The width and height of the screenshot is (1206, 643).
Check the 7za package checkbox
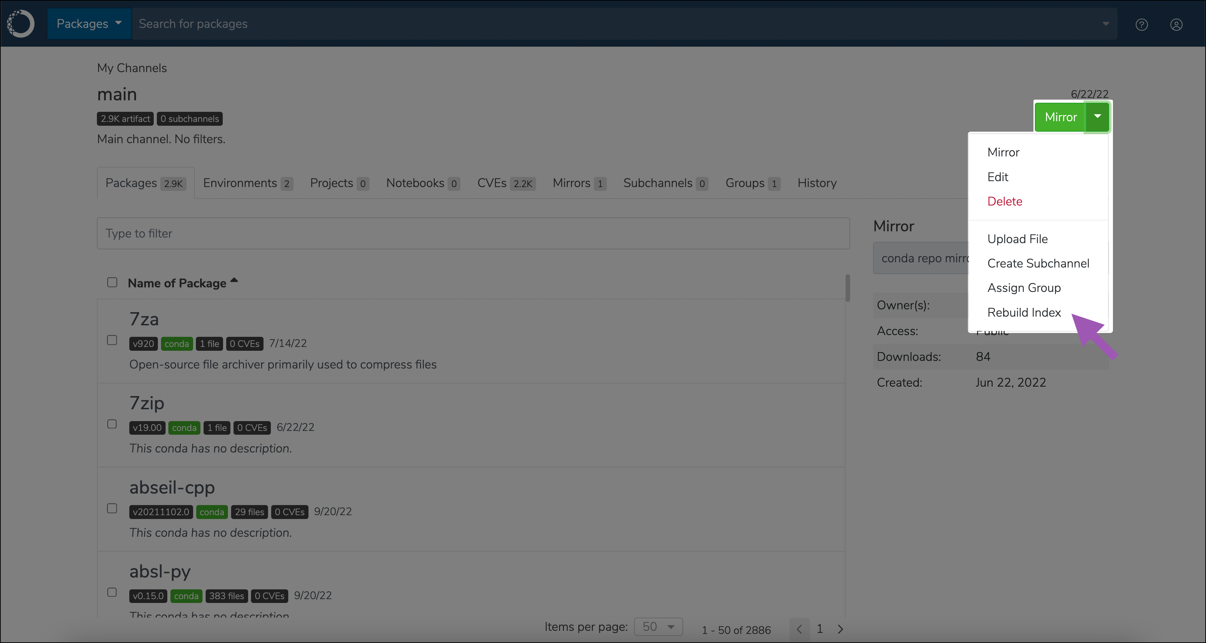click(112, 340)
